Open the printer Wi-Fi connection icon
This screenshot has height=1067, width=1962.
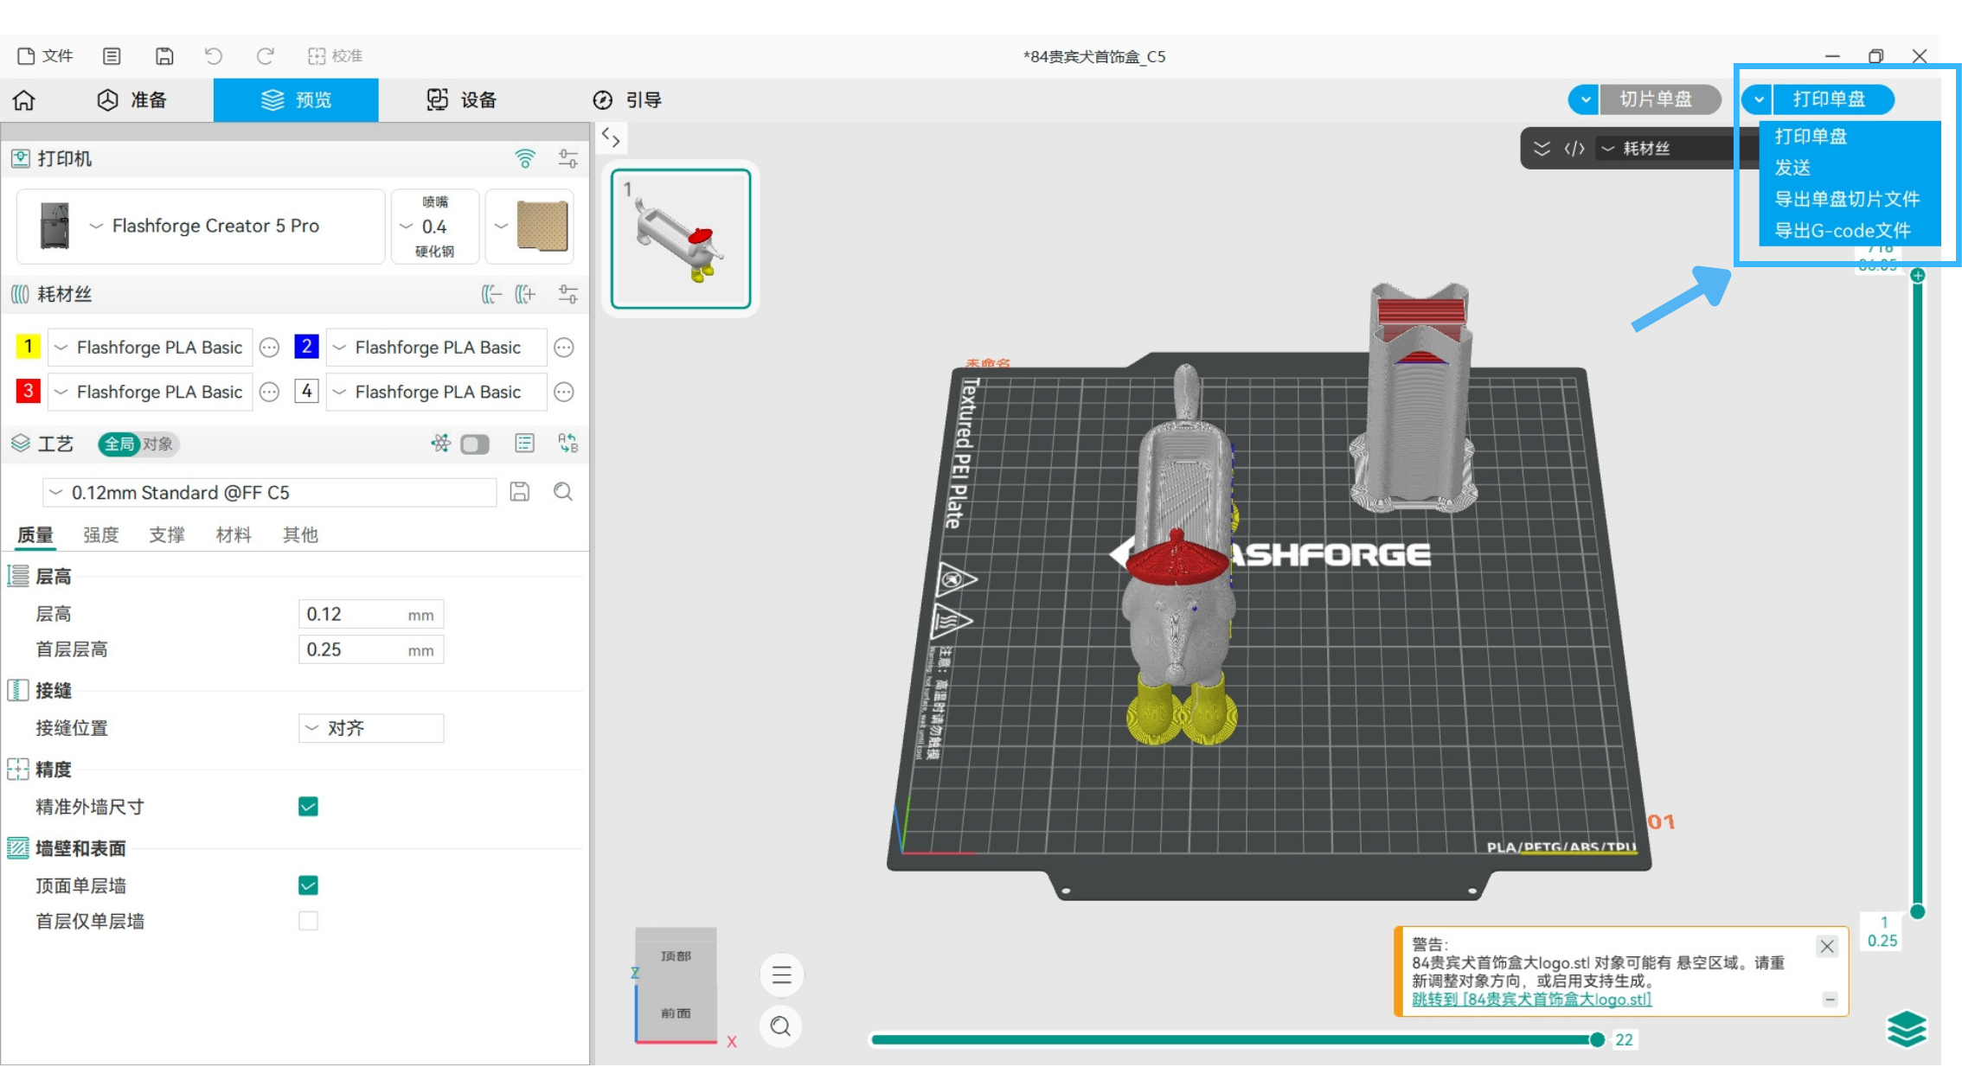525,158
